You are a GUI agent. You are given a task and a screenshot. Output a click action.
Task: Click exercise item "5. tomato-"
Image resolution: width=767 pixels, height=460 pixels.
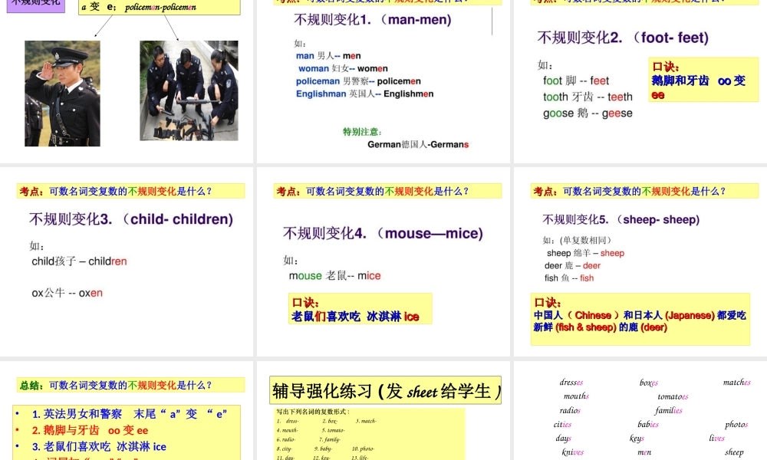333,430
